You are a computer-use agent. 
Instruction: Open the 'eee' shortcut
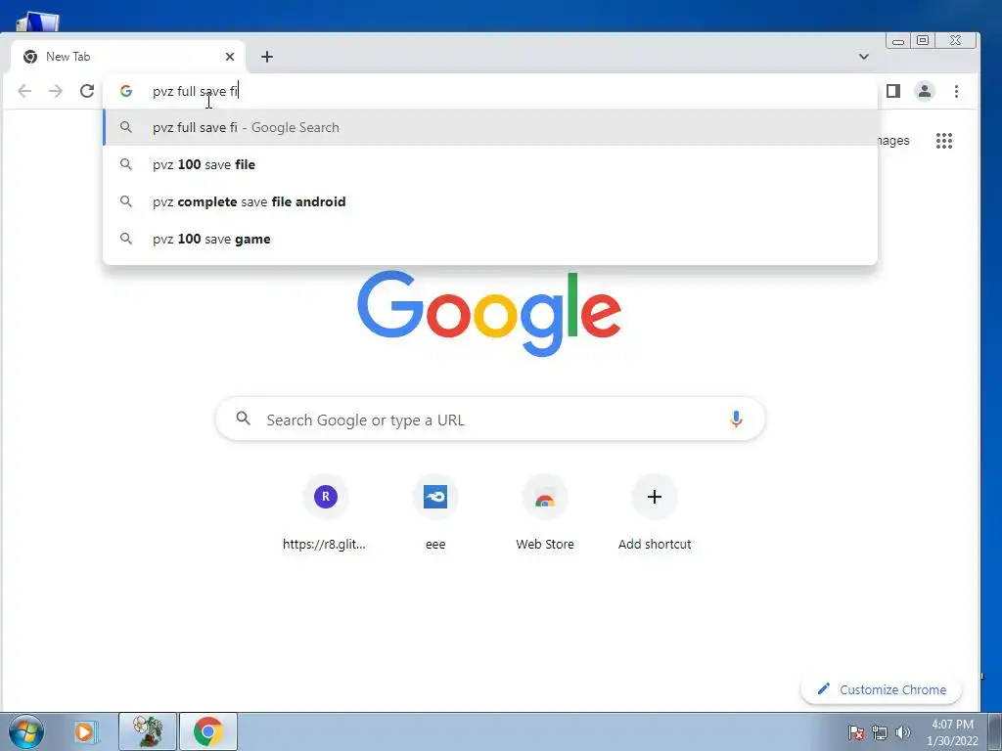pos(435,512)
